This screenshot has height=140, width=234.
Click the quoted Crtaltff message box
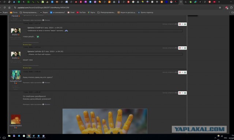pyautogui.click(x=105, y=31)
